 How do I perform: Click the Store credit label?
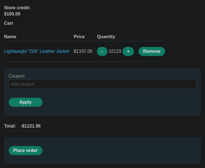[17, 8]
